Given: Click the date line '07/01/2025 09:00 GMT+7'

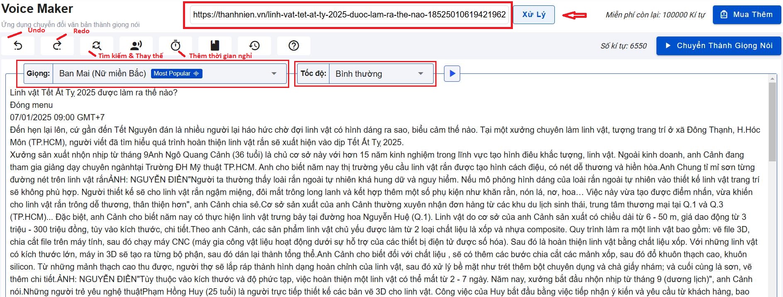Looking at the screenshot, I should coord(57,117).
